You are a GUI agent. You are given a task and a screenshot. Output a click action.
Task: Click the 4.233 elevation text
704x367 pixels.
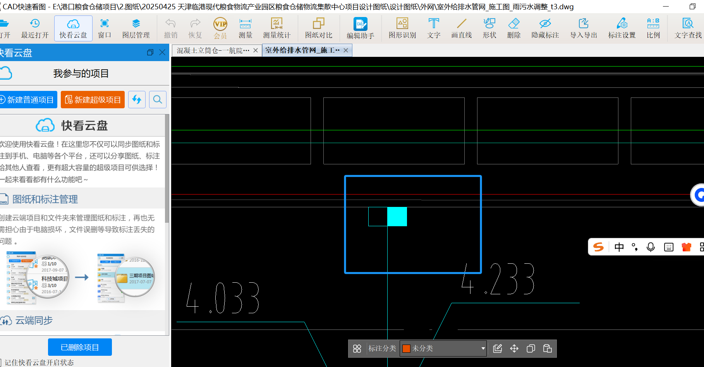pyautogui.click(x=498, y=278)
